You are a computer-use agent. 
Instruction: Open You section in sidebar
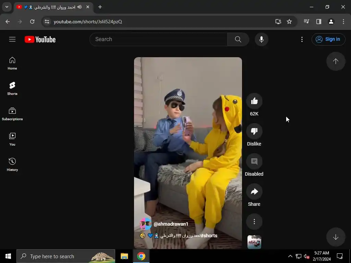(x=12, y=139)
